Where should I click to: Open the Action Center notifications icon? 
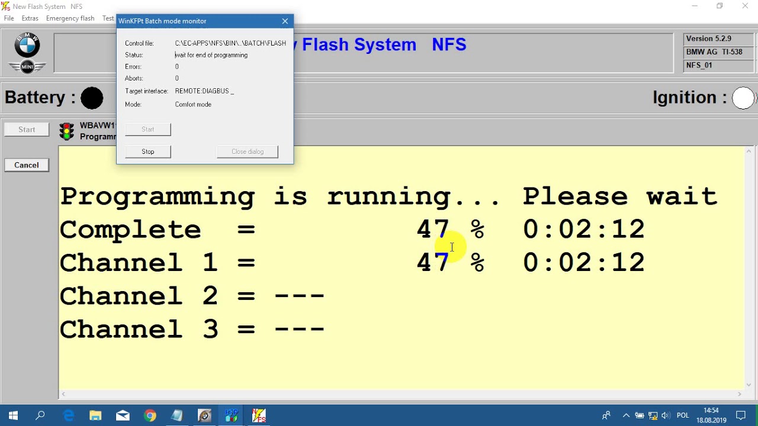coord(741,415)
